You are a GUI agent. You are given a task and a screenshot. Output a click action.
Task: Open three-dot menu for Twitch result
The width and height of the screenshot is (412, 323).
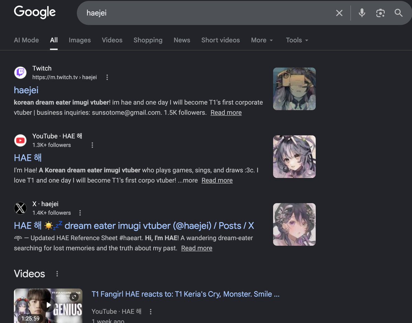pyautogui.click(x=107, y=77)
